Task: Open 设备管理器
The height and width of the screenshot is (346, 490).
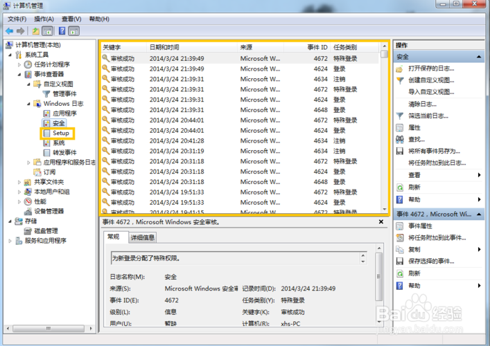Action: pos(49,211)
